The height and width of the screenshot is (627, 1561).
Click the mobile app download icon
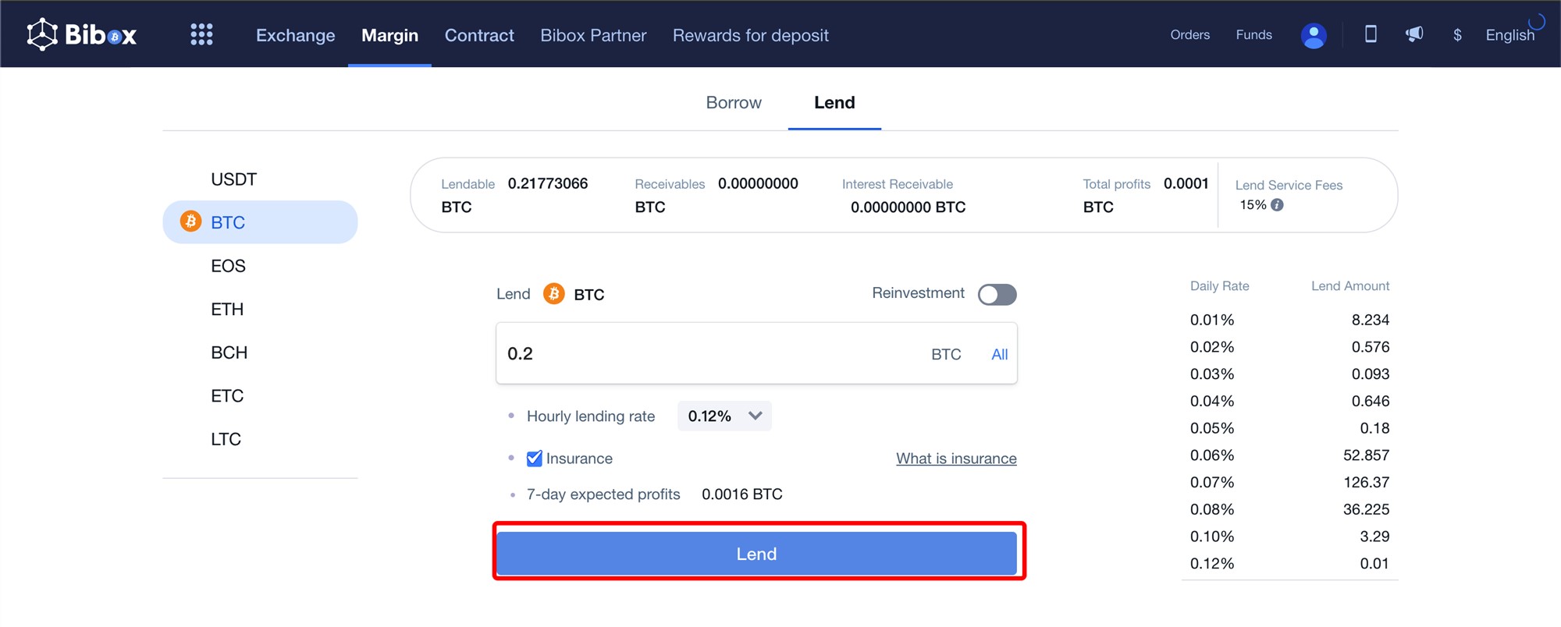(x=1371, y=34)
